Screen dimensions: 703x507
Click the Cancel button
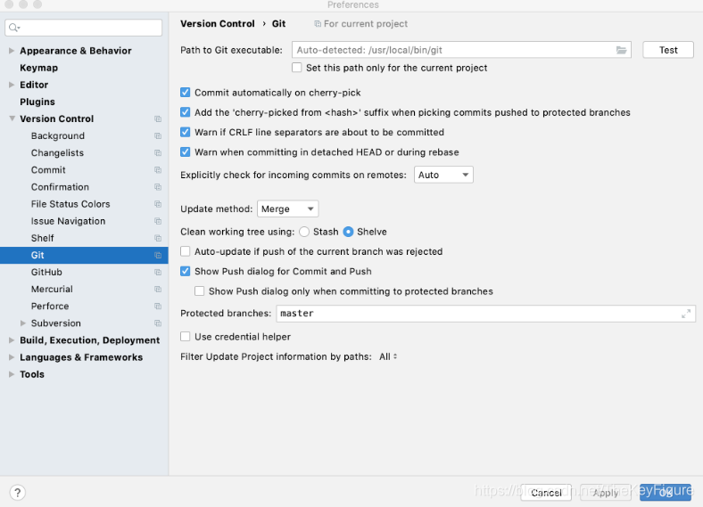(546, 493)
